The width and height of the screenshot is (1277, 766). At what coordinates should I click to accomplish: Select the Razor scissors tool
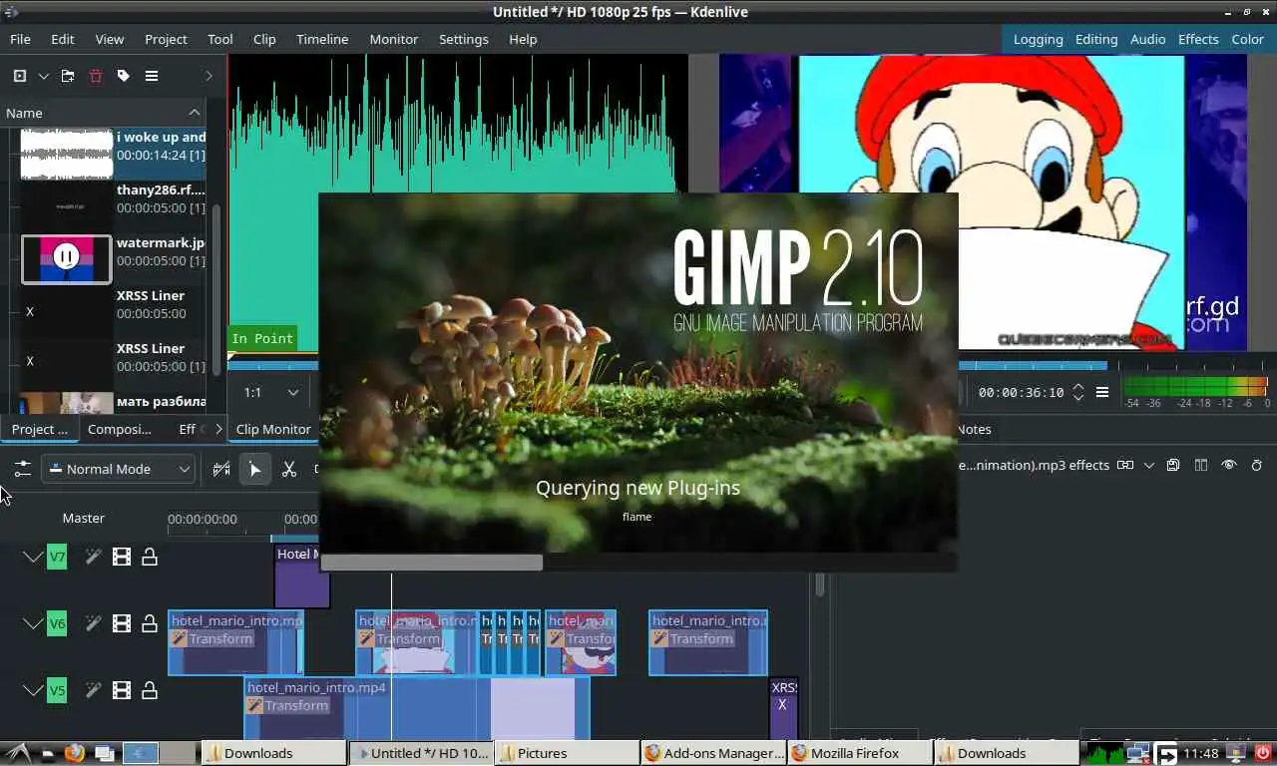(x=289, y=469)
